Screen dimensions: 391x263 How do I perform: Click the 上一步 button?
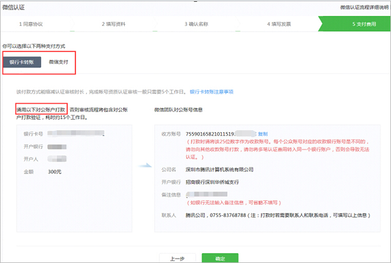click(178, 258)
